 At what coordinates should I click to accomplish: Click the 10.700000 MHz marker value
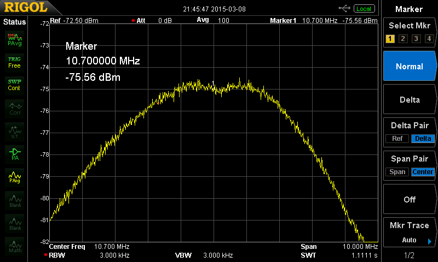(103, 61)
